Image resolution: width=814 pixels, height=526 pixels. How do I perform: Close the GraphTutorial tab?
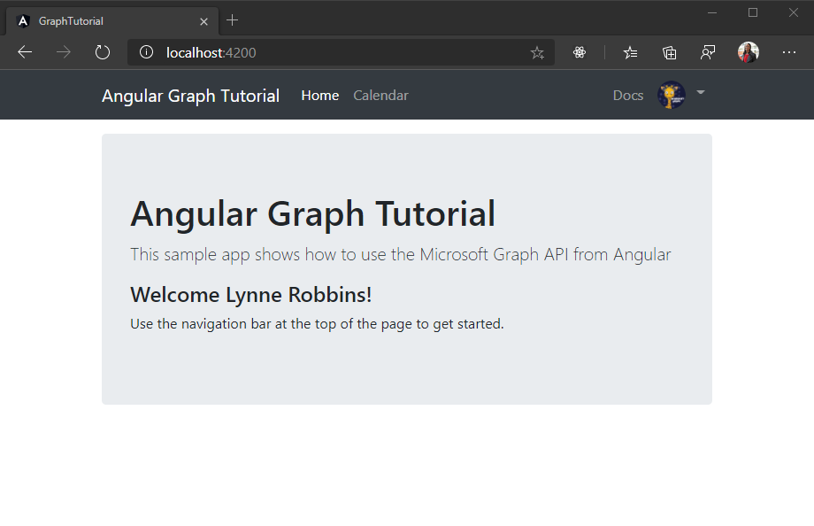pos(204,21)
